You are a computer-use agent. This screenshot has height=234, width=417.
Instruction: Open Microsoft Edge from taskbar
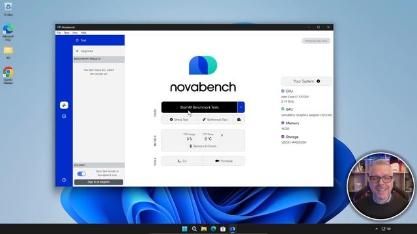tap(213, 229)
